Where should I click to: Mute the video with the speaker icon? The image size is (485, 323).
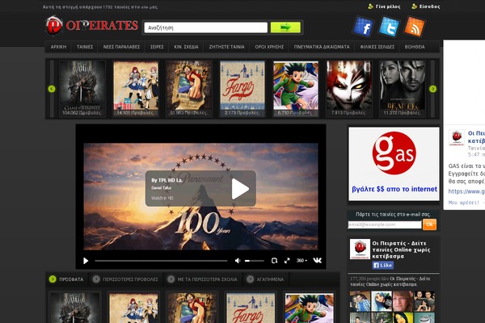(238, 261)
